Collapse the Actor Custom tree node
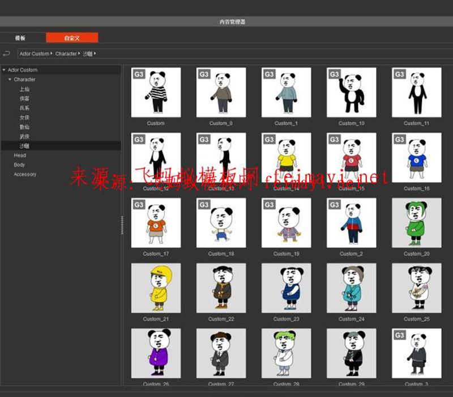453x397 pixels. 4,70
